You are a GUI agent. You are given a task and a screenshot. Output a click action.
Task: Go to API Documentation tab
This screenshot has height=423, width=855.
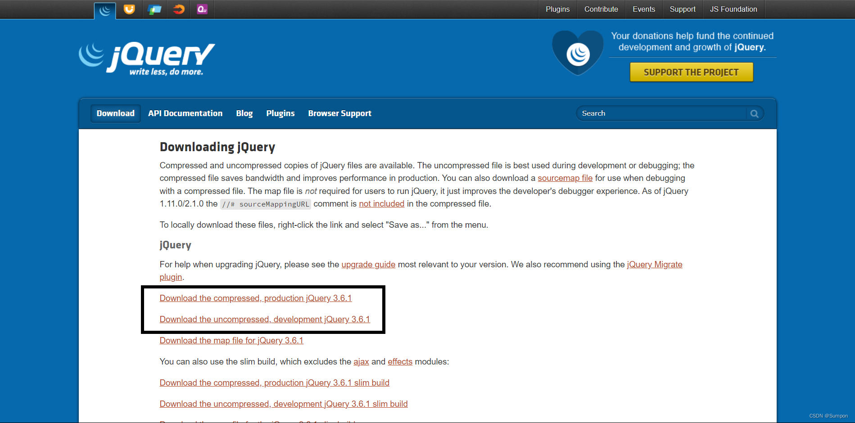185,113
